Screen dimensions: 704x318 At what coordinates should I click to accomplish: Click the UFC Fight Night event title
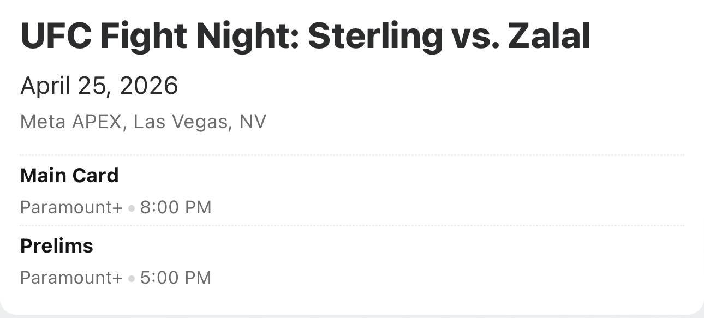coord(305,36)
